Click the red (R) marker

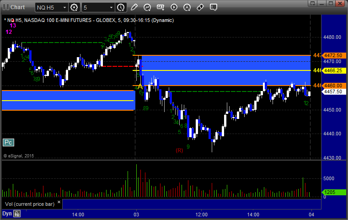tap(179, 150)
